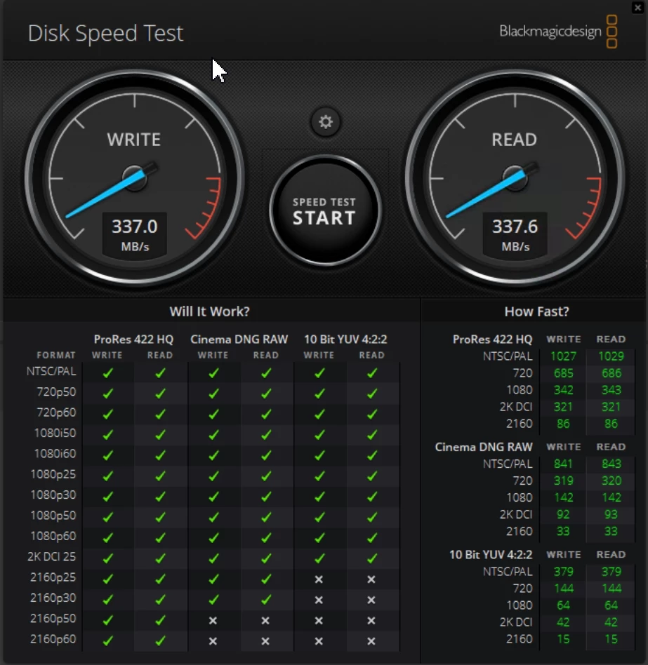648x665 pixels.
Task: Click 10 Bit YUV read X for 2160p30
Action: click(371, 600)
